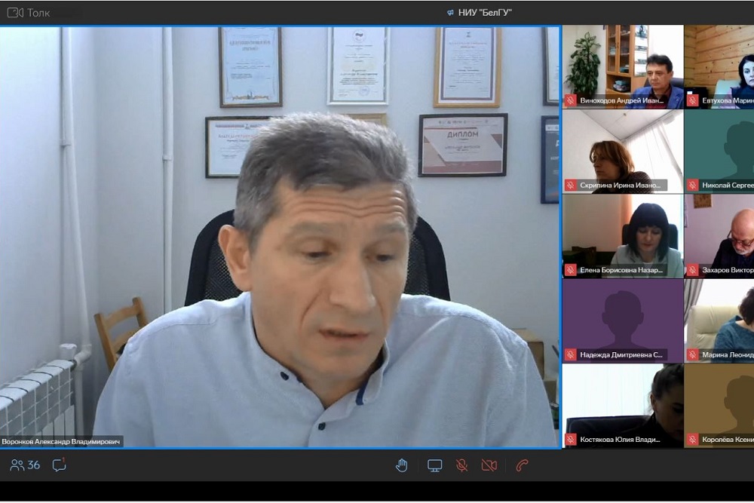The width and height of the screenshot is (754, 503).
Task: Select Королёва Ксени avatar tile
Action: click(x=719, y=406)
